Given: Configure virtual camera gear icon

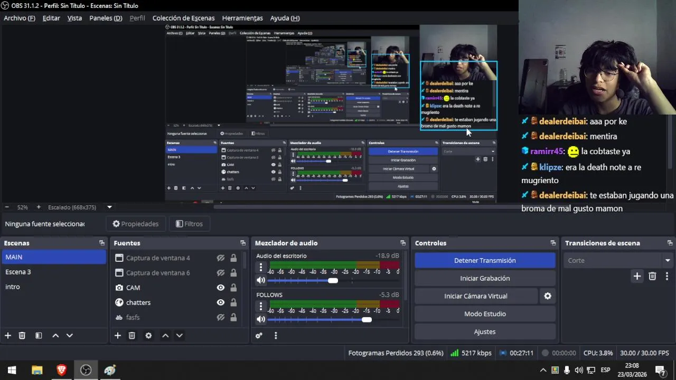Looking at the screenshot, I should tap(548, 296).
